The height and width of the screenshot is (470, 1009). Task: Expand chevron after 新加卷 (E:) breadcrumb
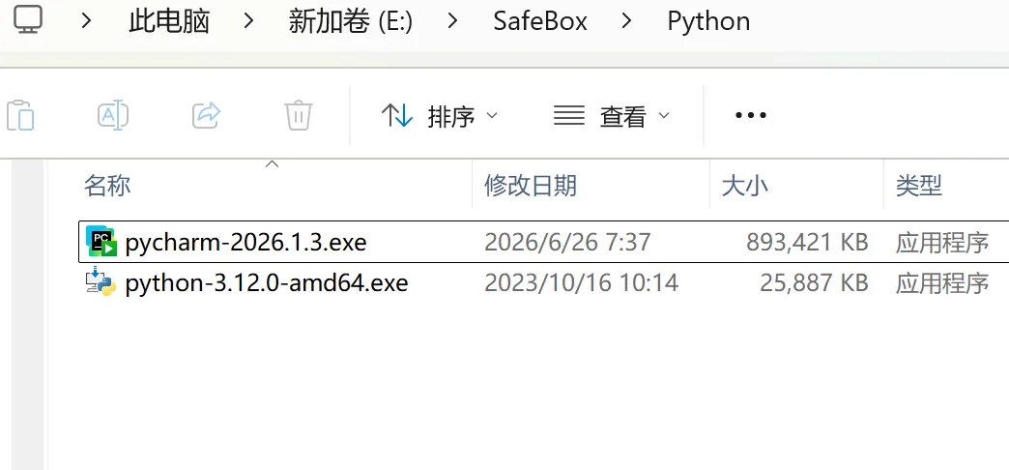[453, 21]
